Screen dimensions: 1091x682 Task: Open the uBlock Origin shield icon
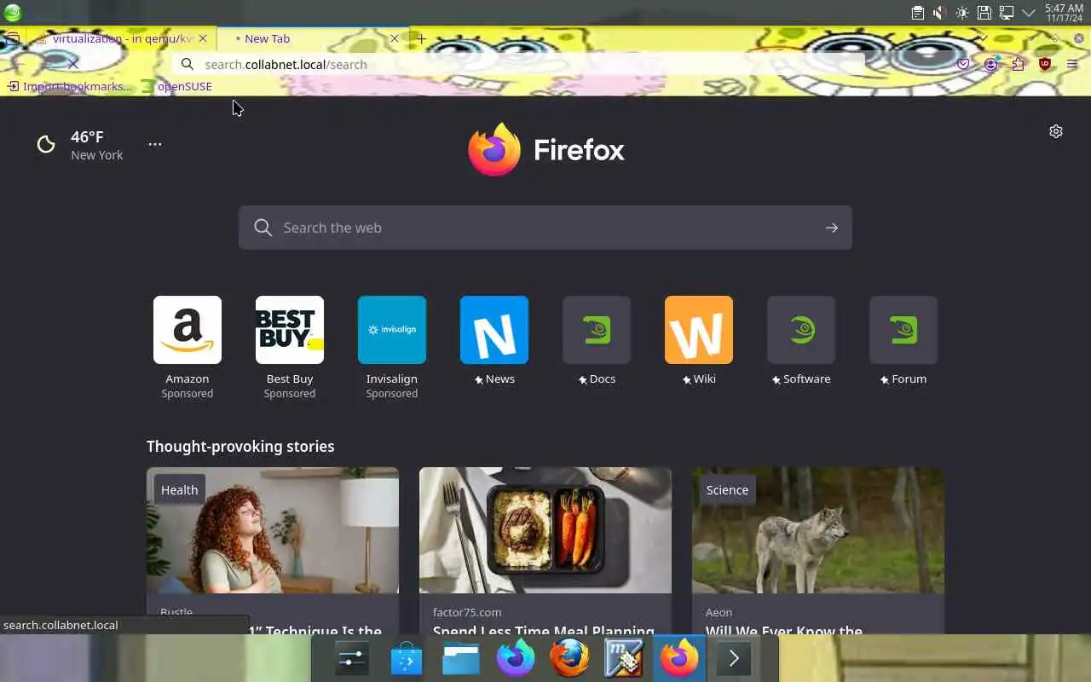[1045, 64]
